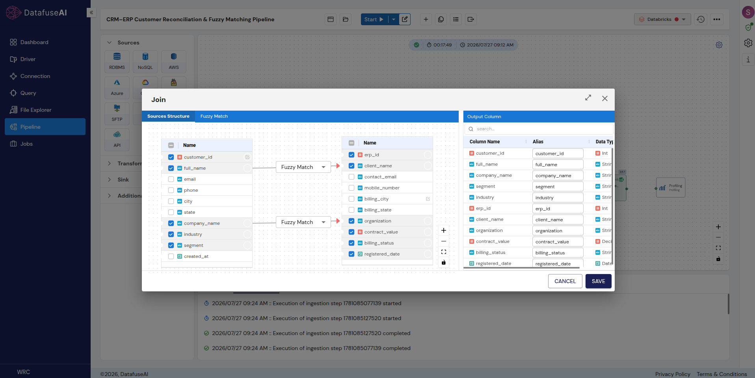Click the edit pipeline pencil icon
Viewport: 755px width, 378px height.
405,19
